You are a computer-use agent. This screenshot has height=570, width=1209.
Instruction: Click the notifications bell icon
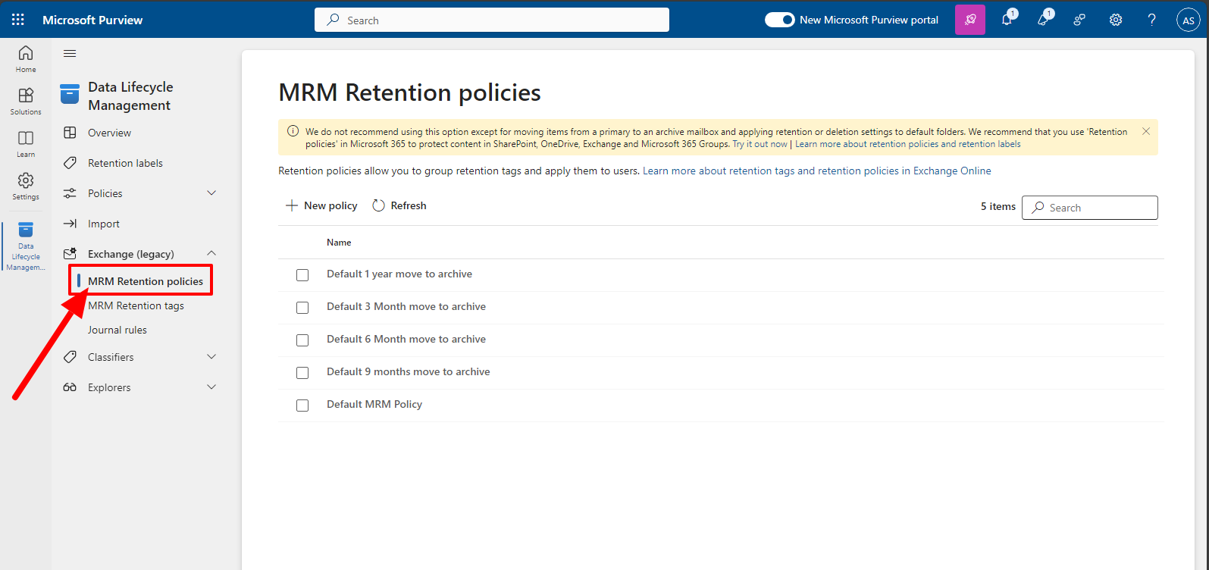click(1007, 20)
